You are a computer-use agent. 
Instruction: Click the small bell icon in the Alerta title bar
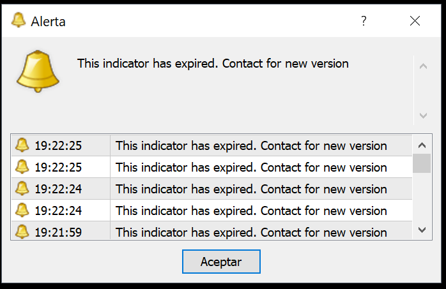click(x=19, y=20)
